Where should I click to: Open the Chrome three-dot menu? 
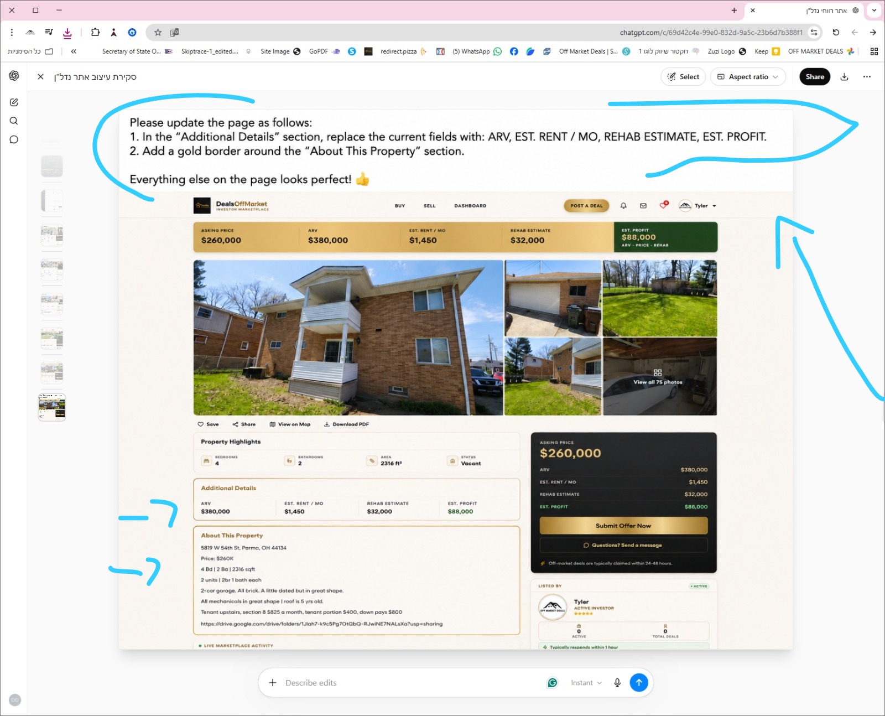(x=12, y=33)
